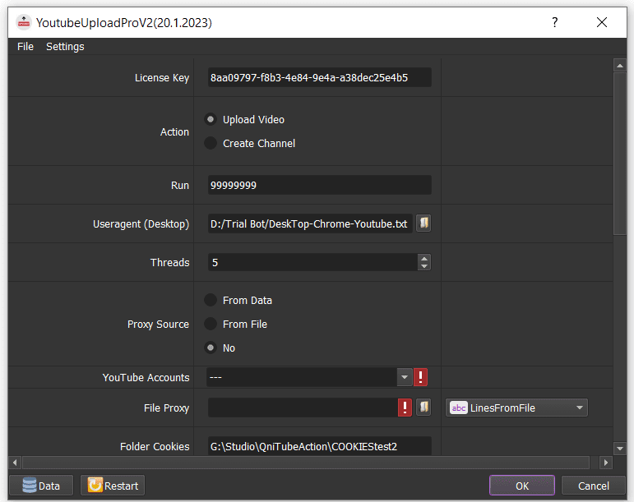This screenshot has width=634, height=502.
Task: Click the YoutubeUploadPro app icon in title bar
Action: pyautogui.click(x=24, y=23)
